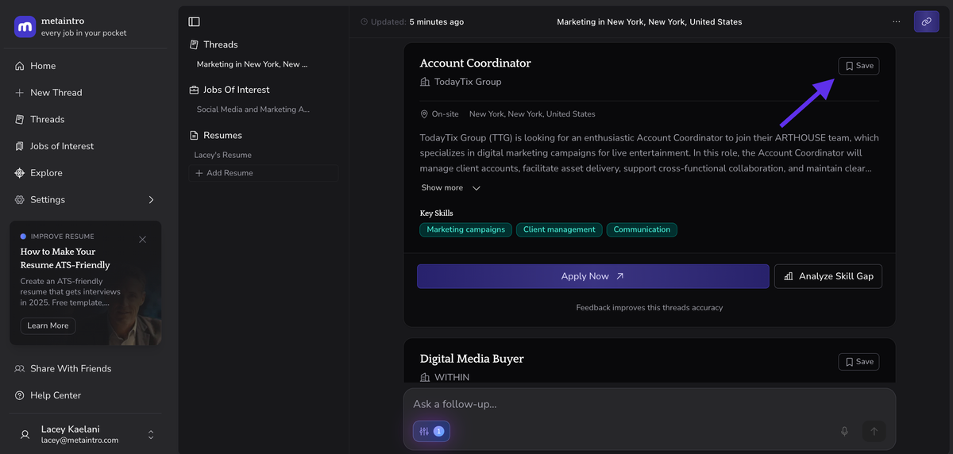Open the filter settings icon with badge

click(431, 431)
